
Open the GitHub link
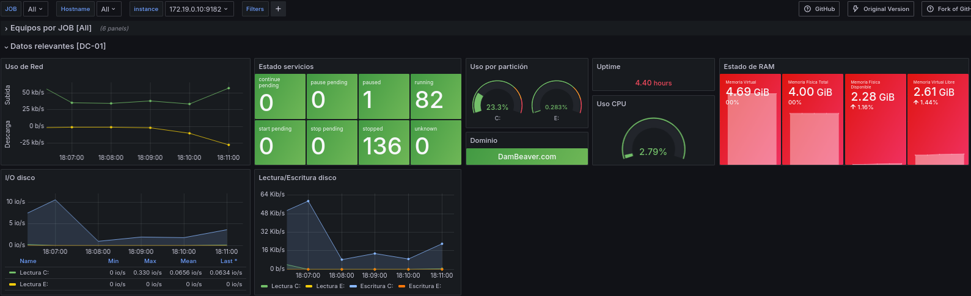coord(819,9)
